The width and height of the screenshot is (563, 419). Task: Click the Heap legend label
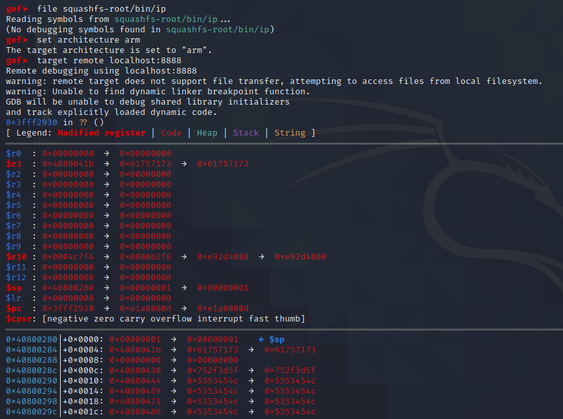tap(207, 132)
